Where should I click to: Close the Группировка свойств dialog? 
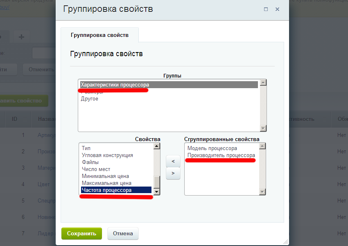pos(277,9)
